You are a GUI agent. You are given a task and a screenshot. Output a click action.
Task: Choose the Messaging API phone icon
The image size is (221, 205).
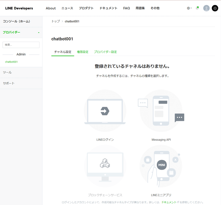click(x=161, y=111)
